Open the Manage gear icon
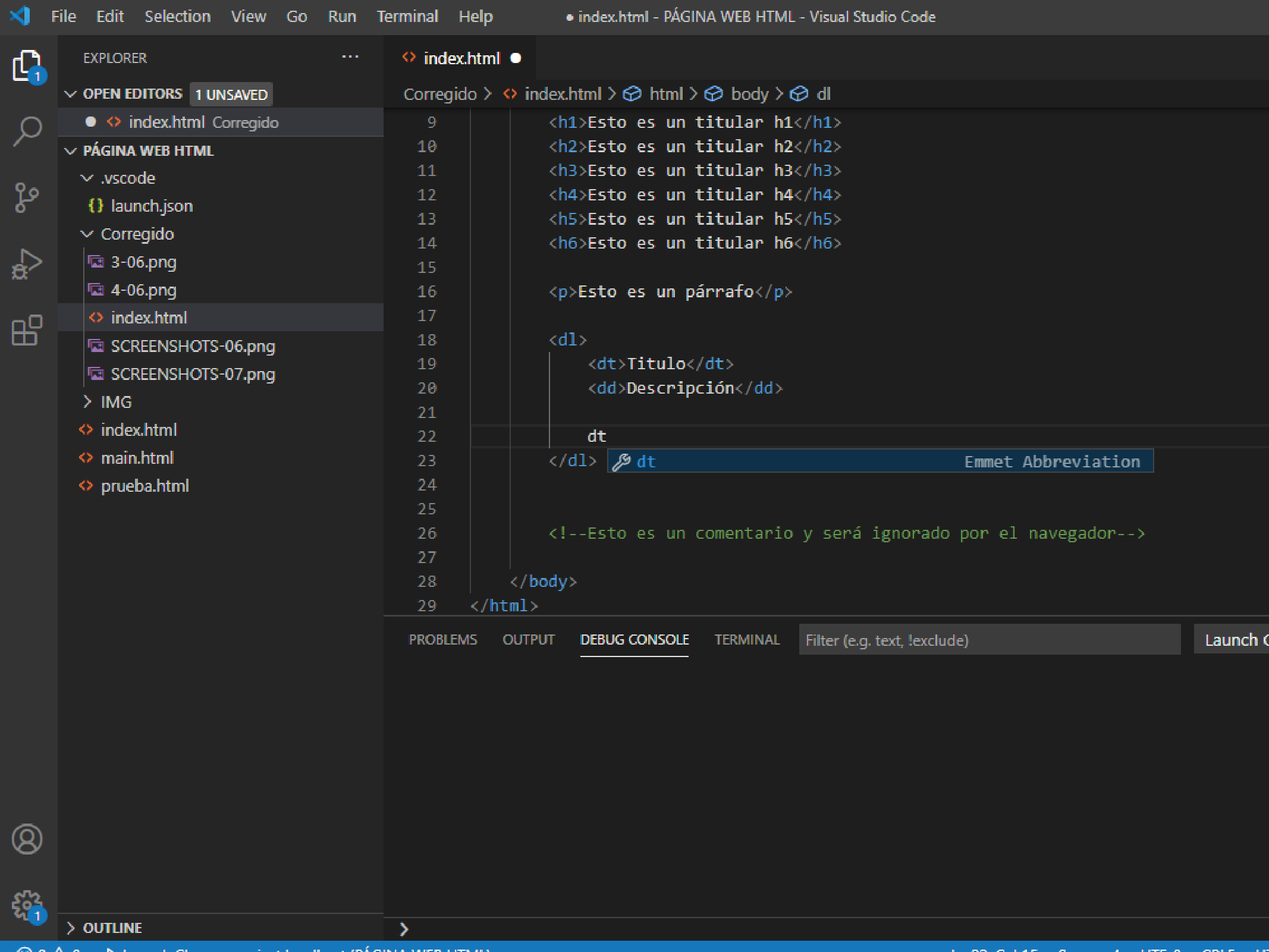 27,906
